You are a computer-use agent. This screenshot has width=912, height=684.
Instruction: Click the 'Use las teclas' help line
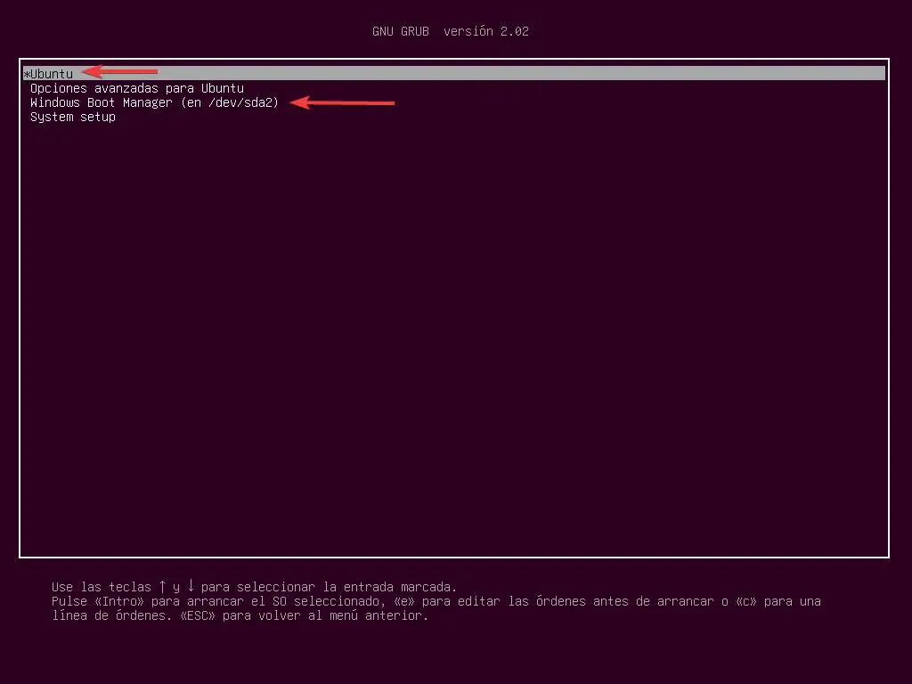coord(254,586)
